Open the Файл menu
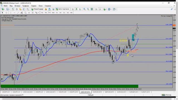178x100 pixels. [6, 6]
